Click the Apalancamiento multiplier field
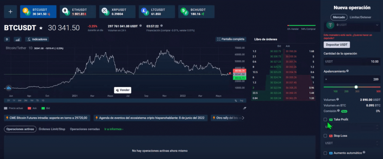The height and width of the screenshot is (159, 383). tap(352, 79)
